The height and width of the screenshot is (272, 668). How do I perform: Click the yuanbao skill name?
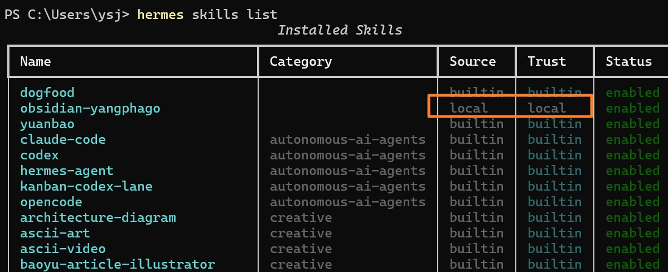47,124
